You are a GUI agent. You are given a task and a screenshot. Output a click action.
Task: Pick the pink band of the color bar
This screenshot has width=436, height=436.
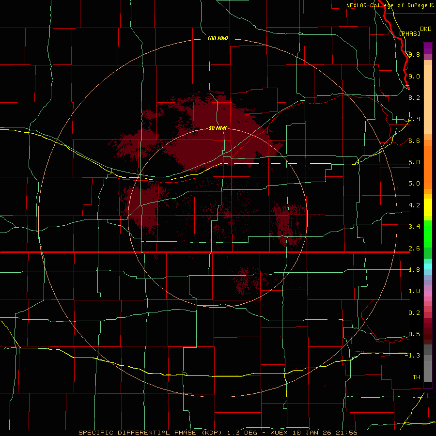pyautogui.click(x=428, y=294)
